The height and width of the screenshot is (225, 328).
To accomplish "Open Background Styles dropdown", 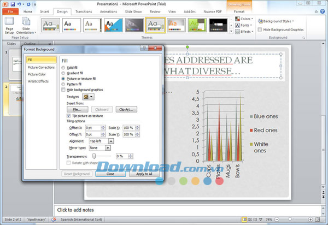I will [276, 21].
